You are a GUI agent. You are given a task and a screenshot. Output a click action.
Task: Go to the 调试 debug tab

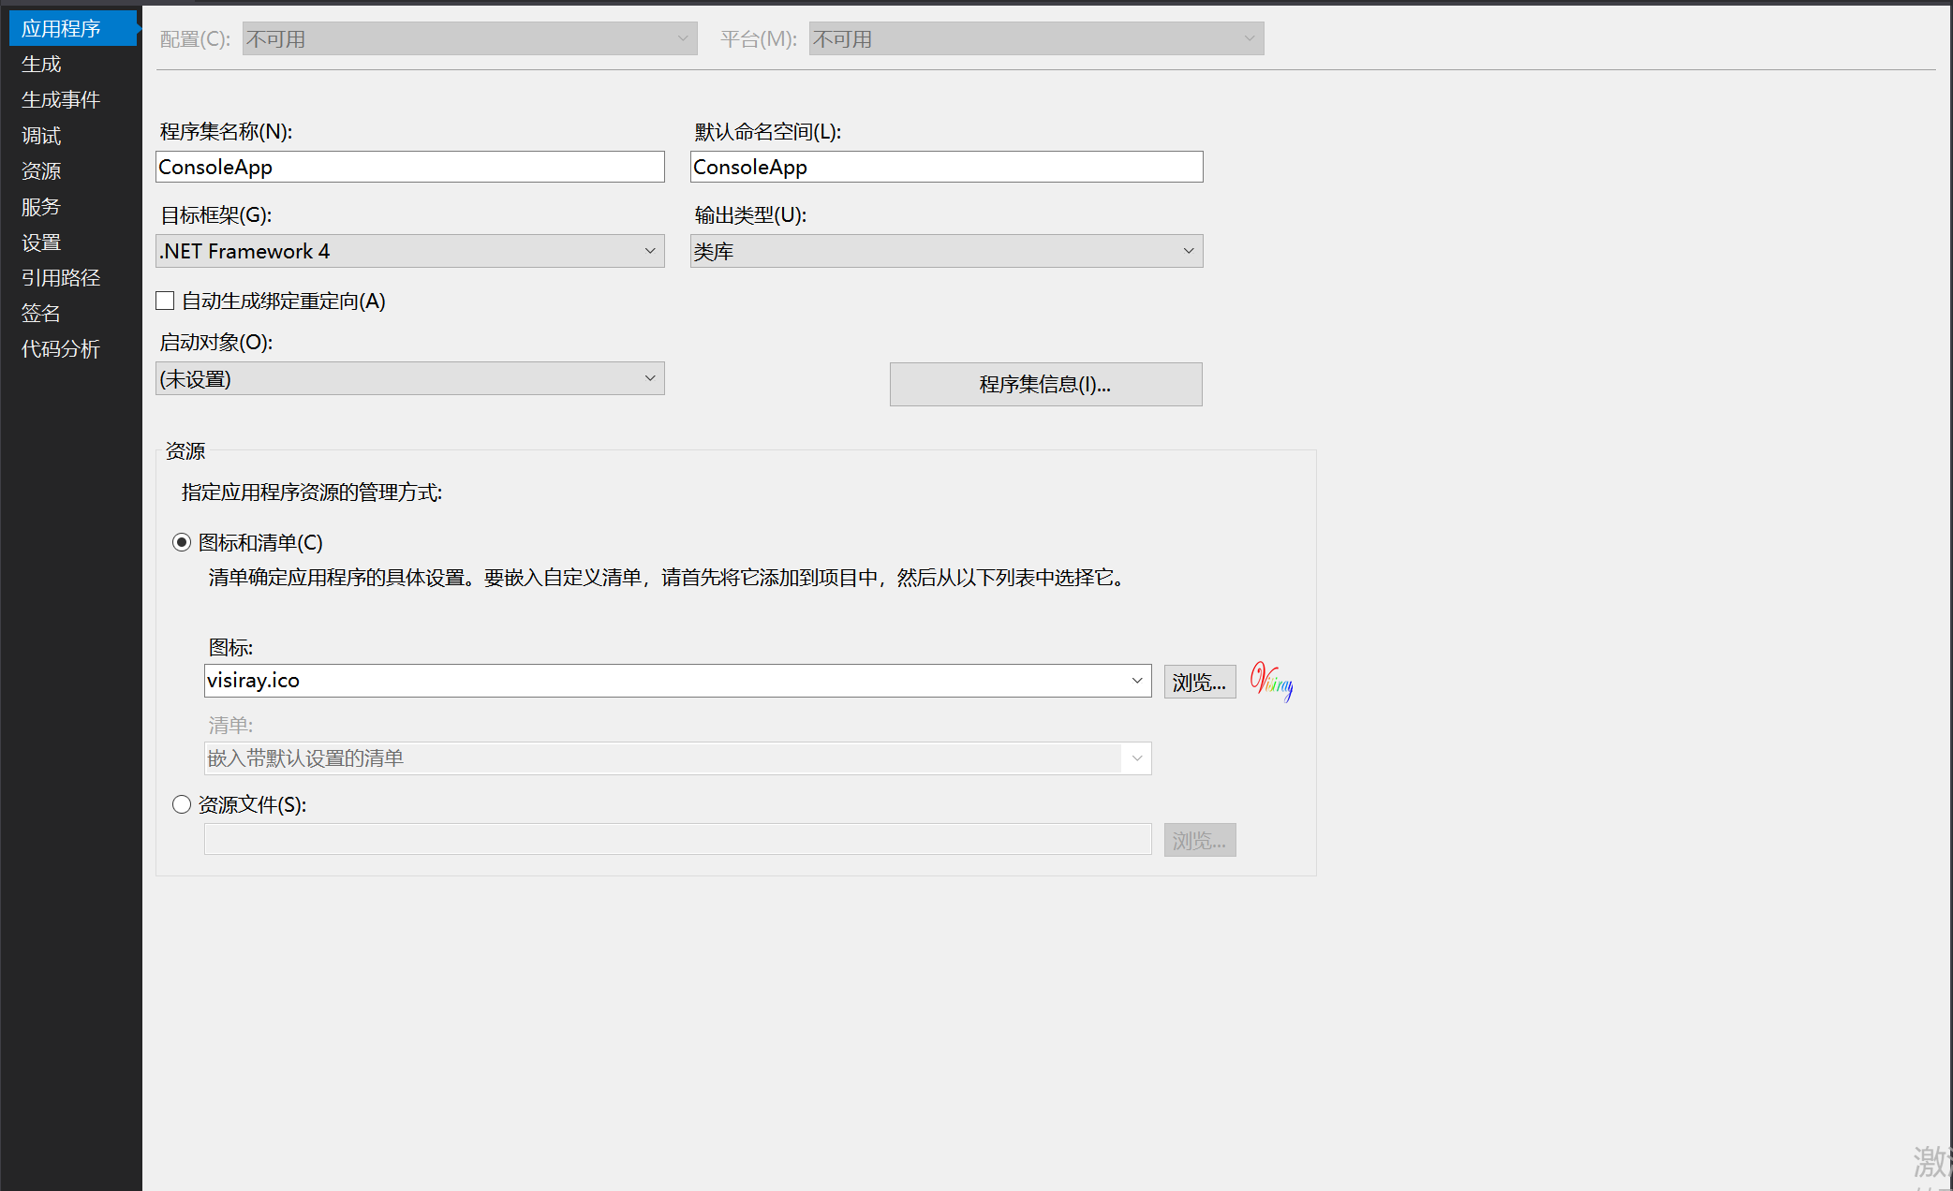point(41,136)
